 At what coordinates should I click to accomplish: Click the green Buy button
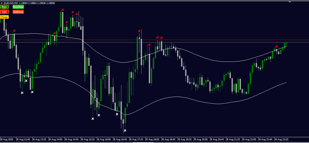point(4,7)
